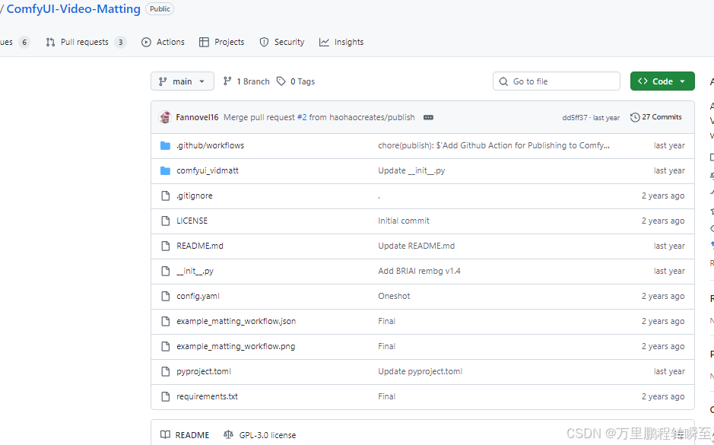The image size is (714, 445).
Task: Open the 'Initial commit' message link
Action: click(x=404, y=221)
